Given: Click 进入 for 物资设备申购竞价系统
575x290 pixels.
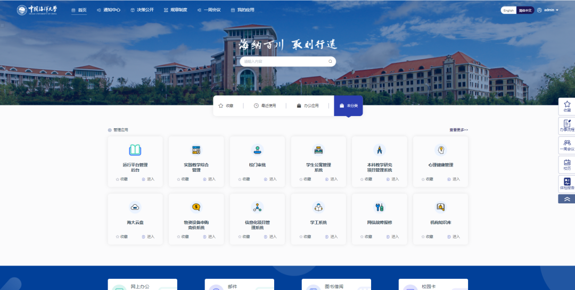Looking at the screenshot, I should [209, 237].
